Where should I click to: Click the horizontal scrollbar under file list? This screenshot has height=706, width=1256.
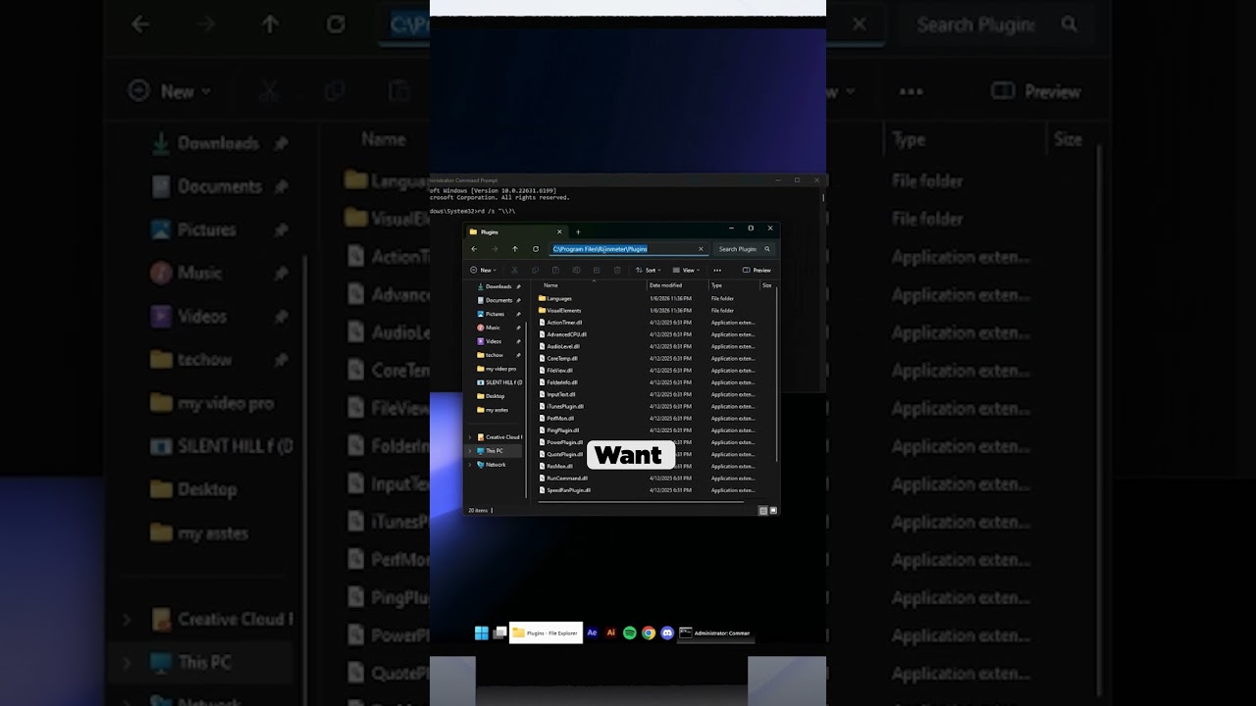click(641, 501)
